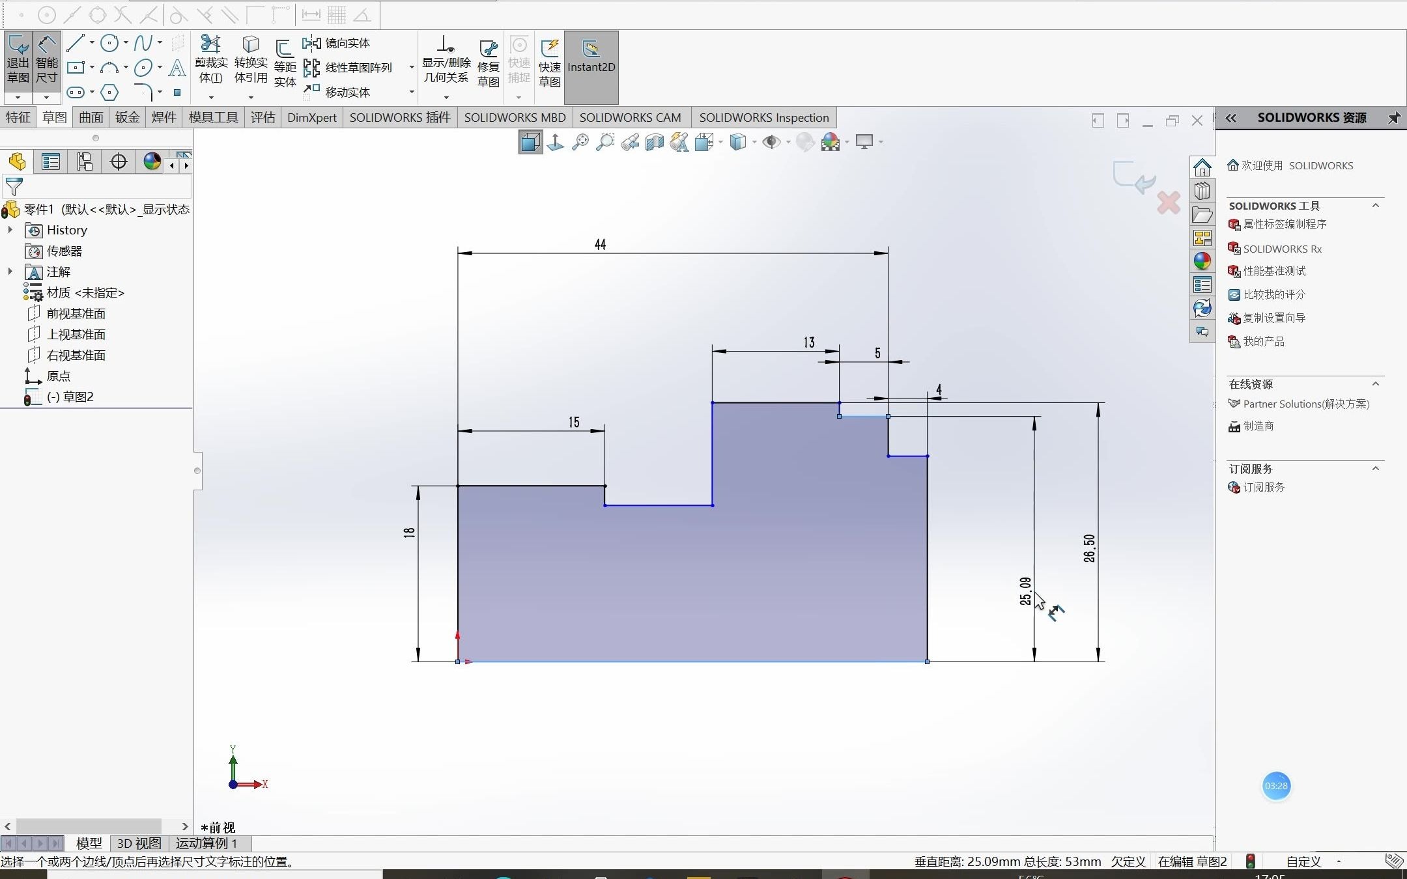Switch to the 曲面 (Surfaces) tab

[x=91, y=117]
